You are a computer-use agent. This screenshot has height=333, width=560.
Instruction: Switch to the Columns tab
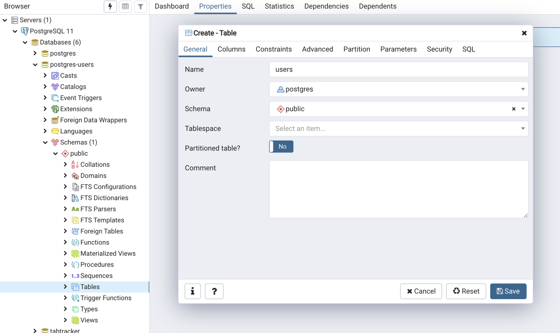click(231, 49)
